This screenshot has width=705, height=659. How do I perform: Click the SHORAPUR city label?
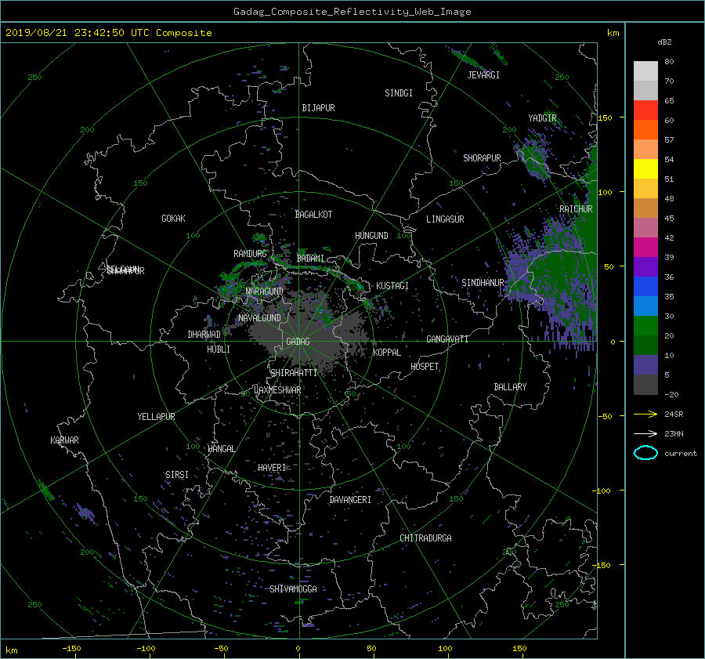(482, 158)
